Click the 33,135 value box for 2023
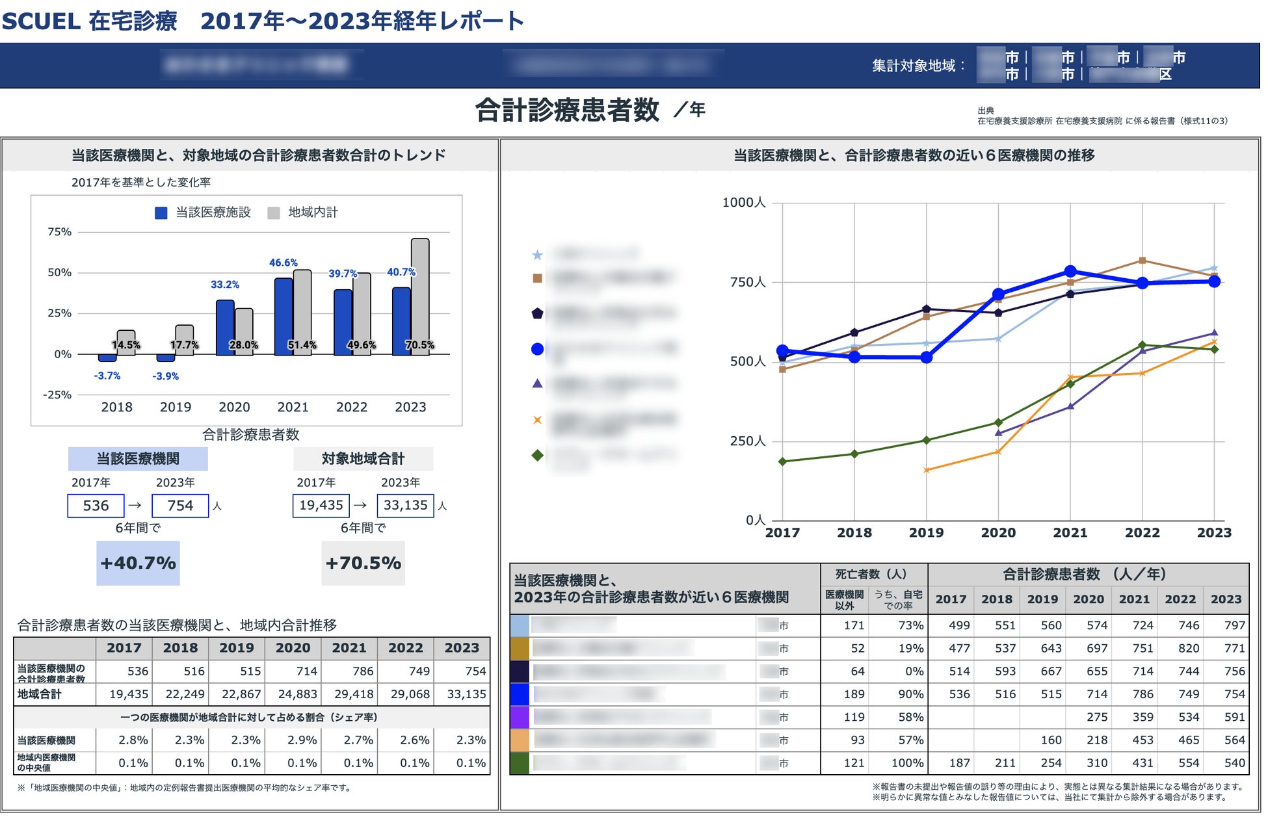This screenshot has width=1268, height=819. pos(405,505)
